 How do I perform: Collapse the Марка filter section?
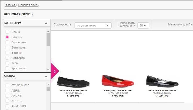coord(46,77)
